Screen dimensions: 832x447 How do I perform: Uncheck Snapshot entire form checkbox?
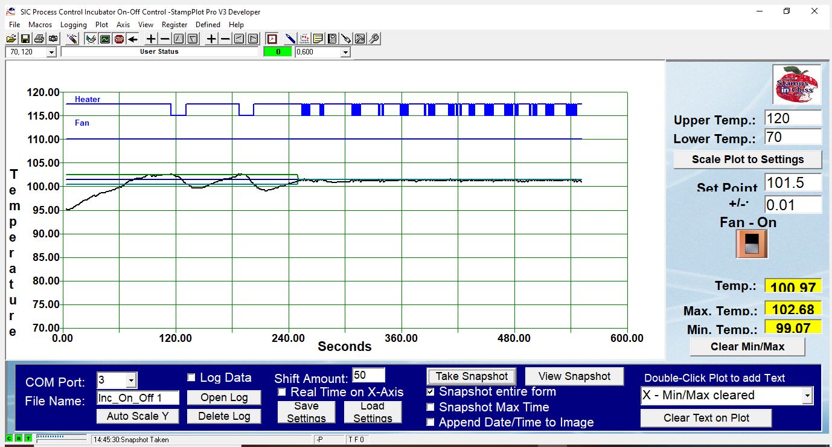point(430,391)
